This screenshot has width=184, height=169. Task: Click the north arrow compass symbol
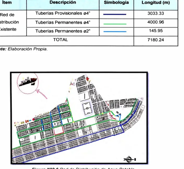[130, 159]
